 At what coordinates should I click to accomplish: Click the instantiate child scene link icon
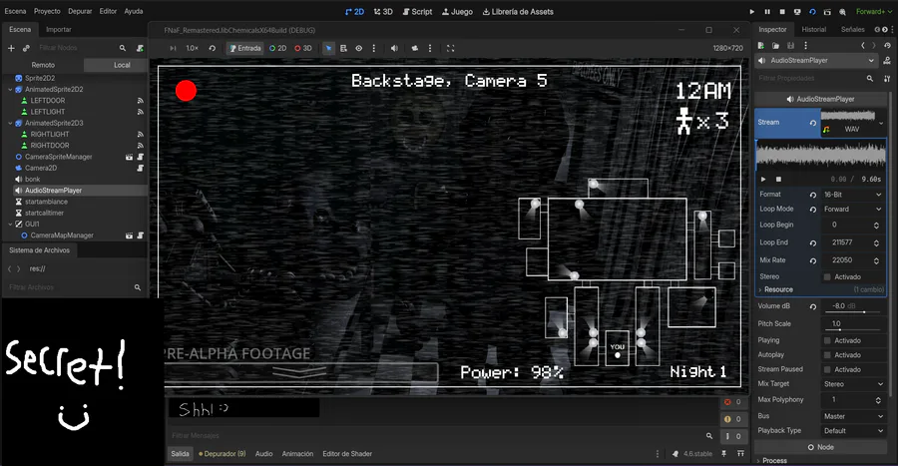(26, 48)
